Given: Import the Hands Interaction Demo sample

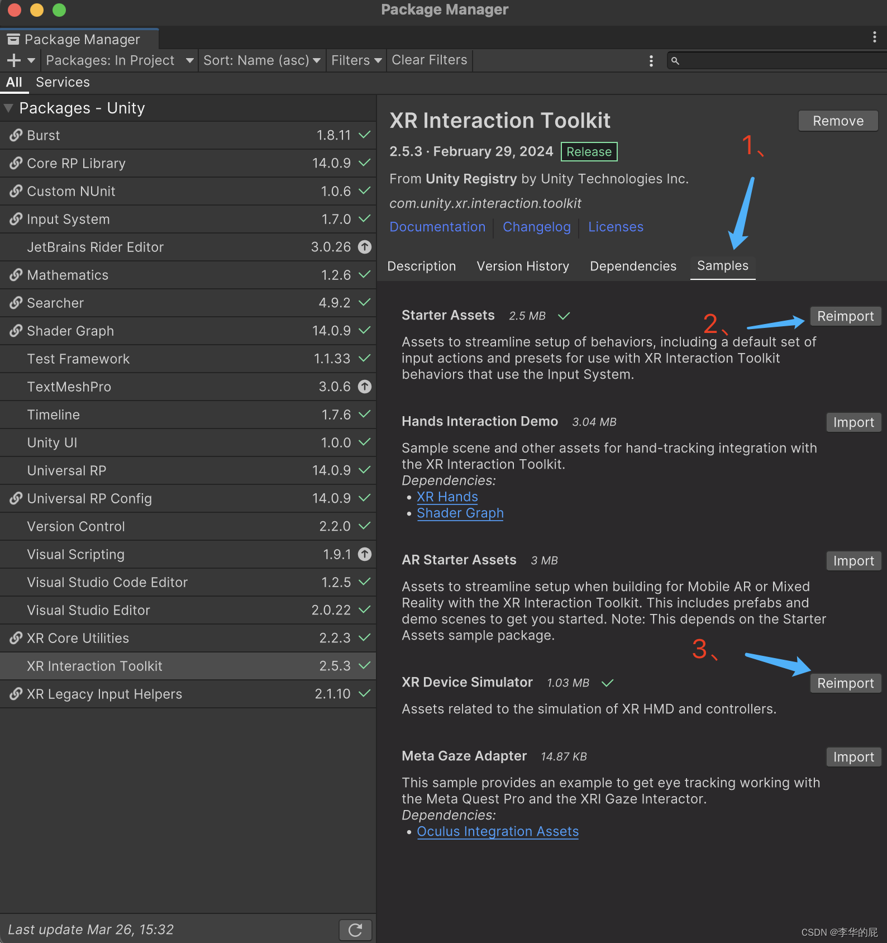Looking at the screenshot, I should click(x=853, y=422).
